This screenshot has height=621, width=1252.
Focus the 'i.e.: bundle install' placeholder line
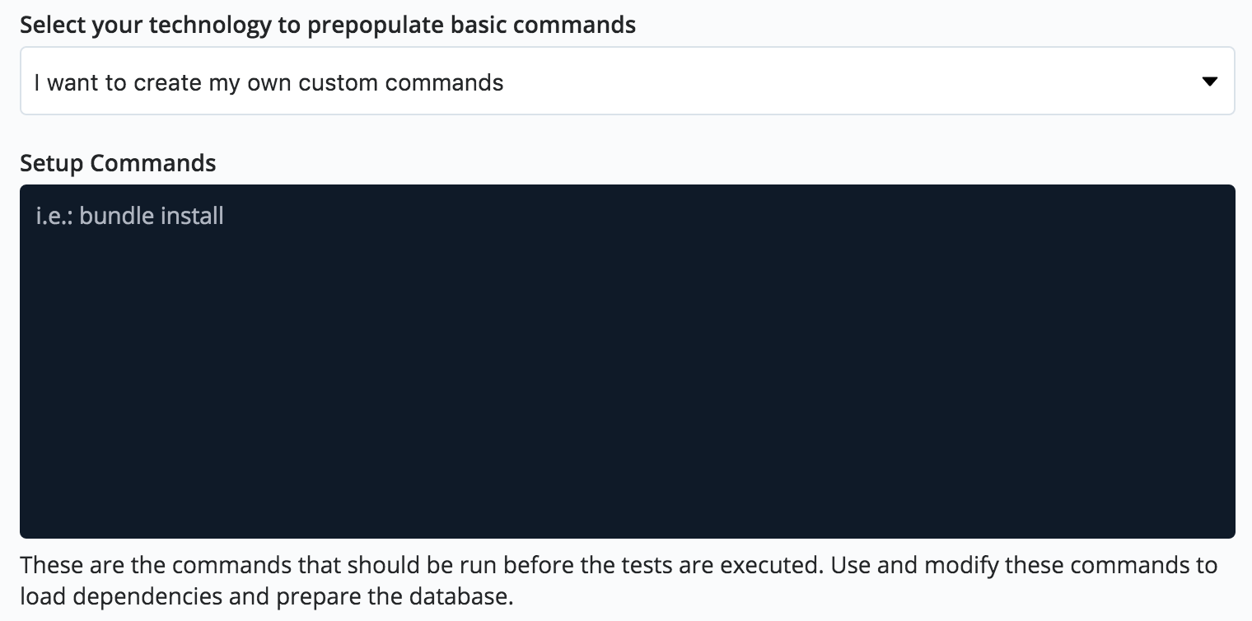tap(130, 216)
